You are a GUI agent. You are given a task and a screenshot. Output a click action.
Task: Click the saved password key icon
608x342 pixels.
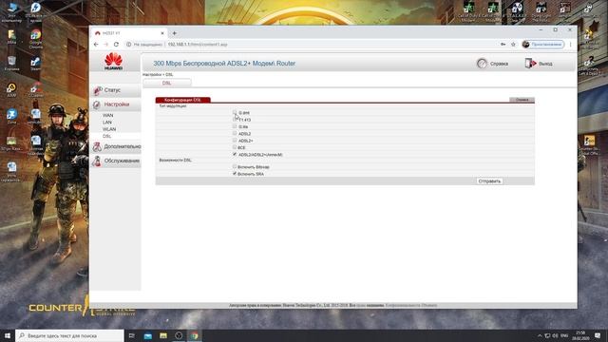pos(503,45)
